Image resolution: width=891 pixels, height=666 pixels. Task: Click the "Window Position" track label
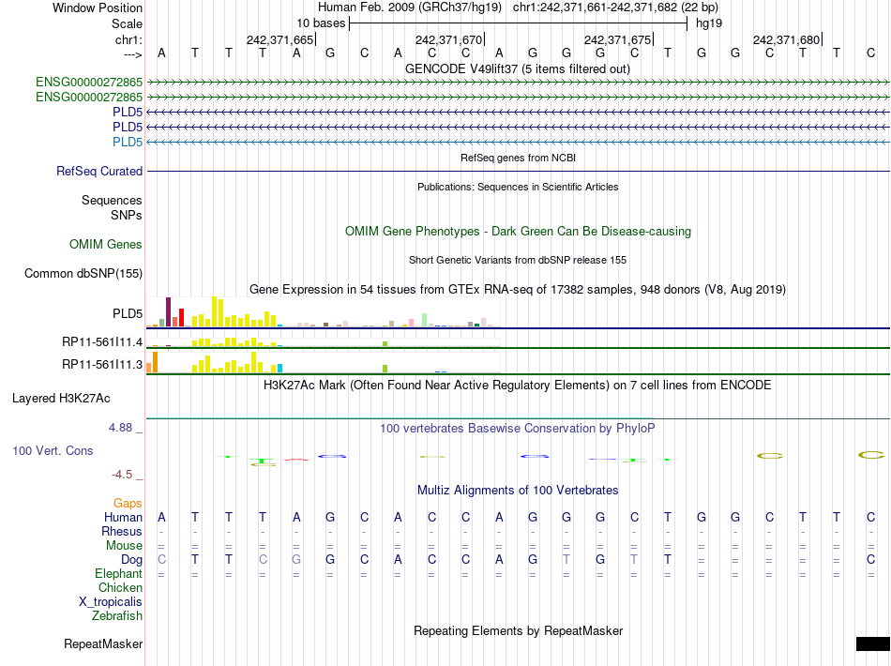tap(98, 8)
